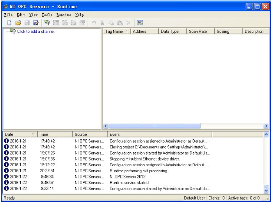The width and height of the screenshot is (272, 203).
Task: Click the Cut scissors toolbar icon
Action: pos(102,23)
